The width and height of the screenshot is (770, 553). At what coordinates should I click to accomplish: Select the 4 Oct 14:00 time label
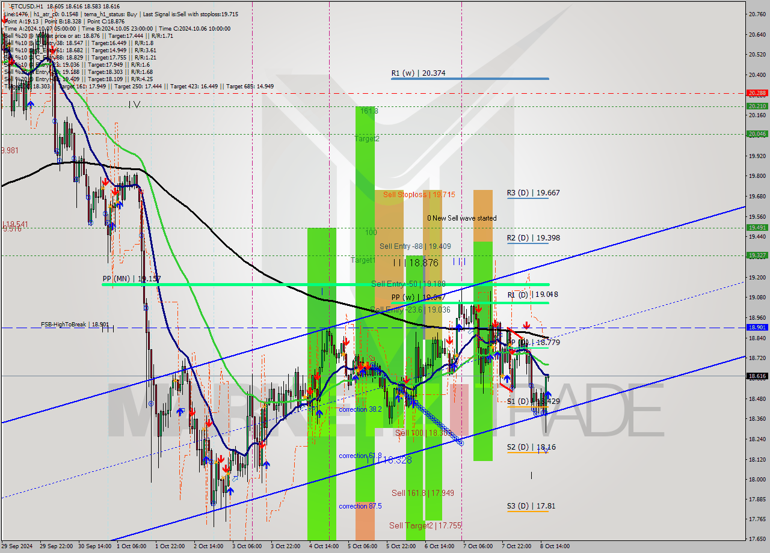(324, 546)
